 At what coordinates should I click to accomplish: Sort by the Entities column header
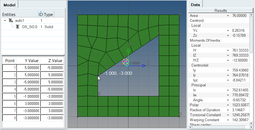19,14
